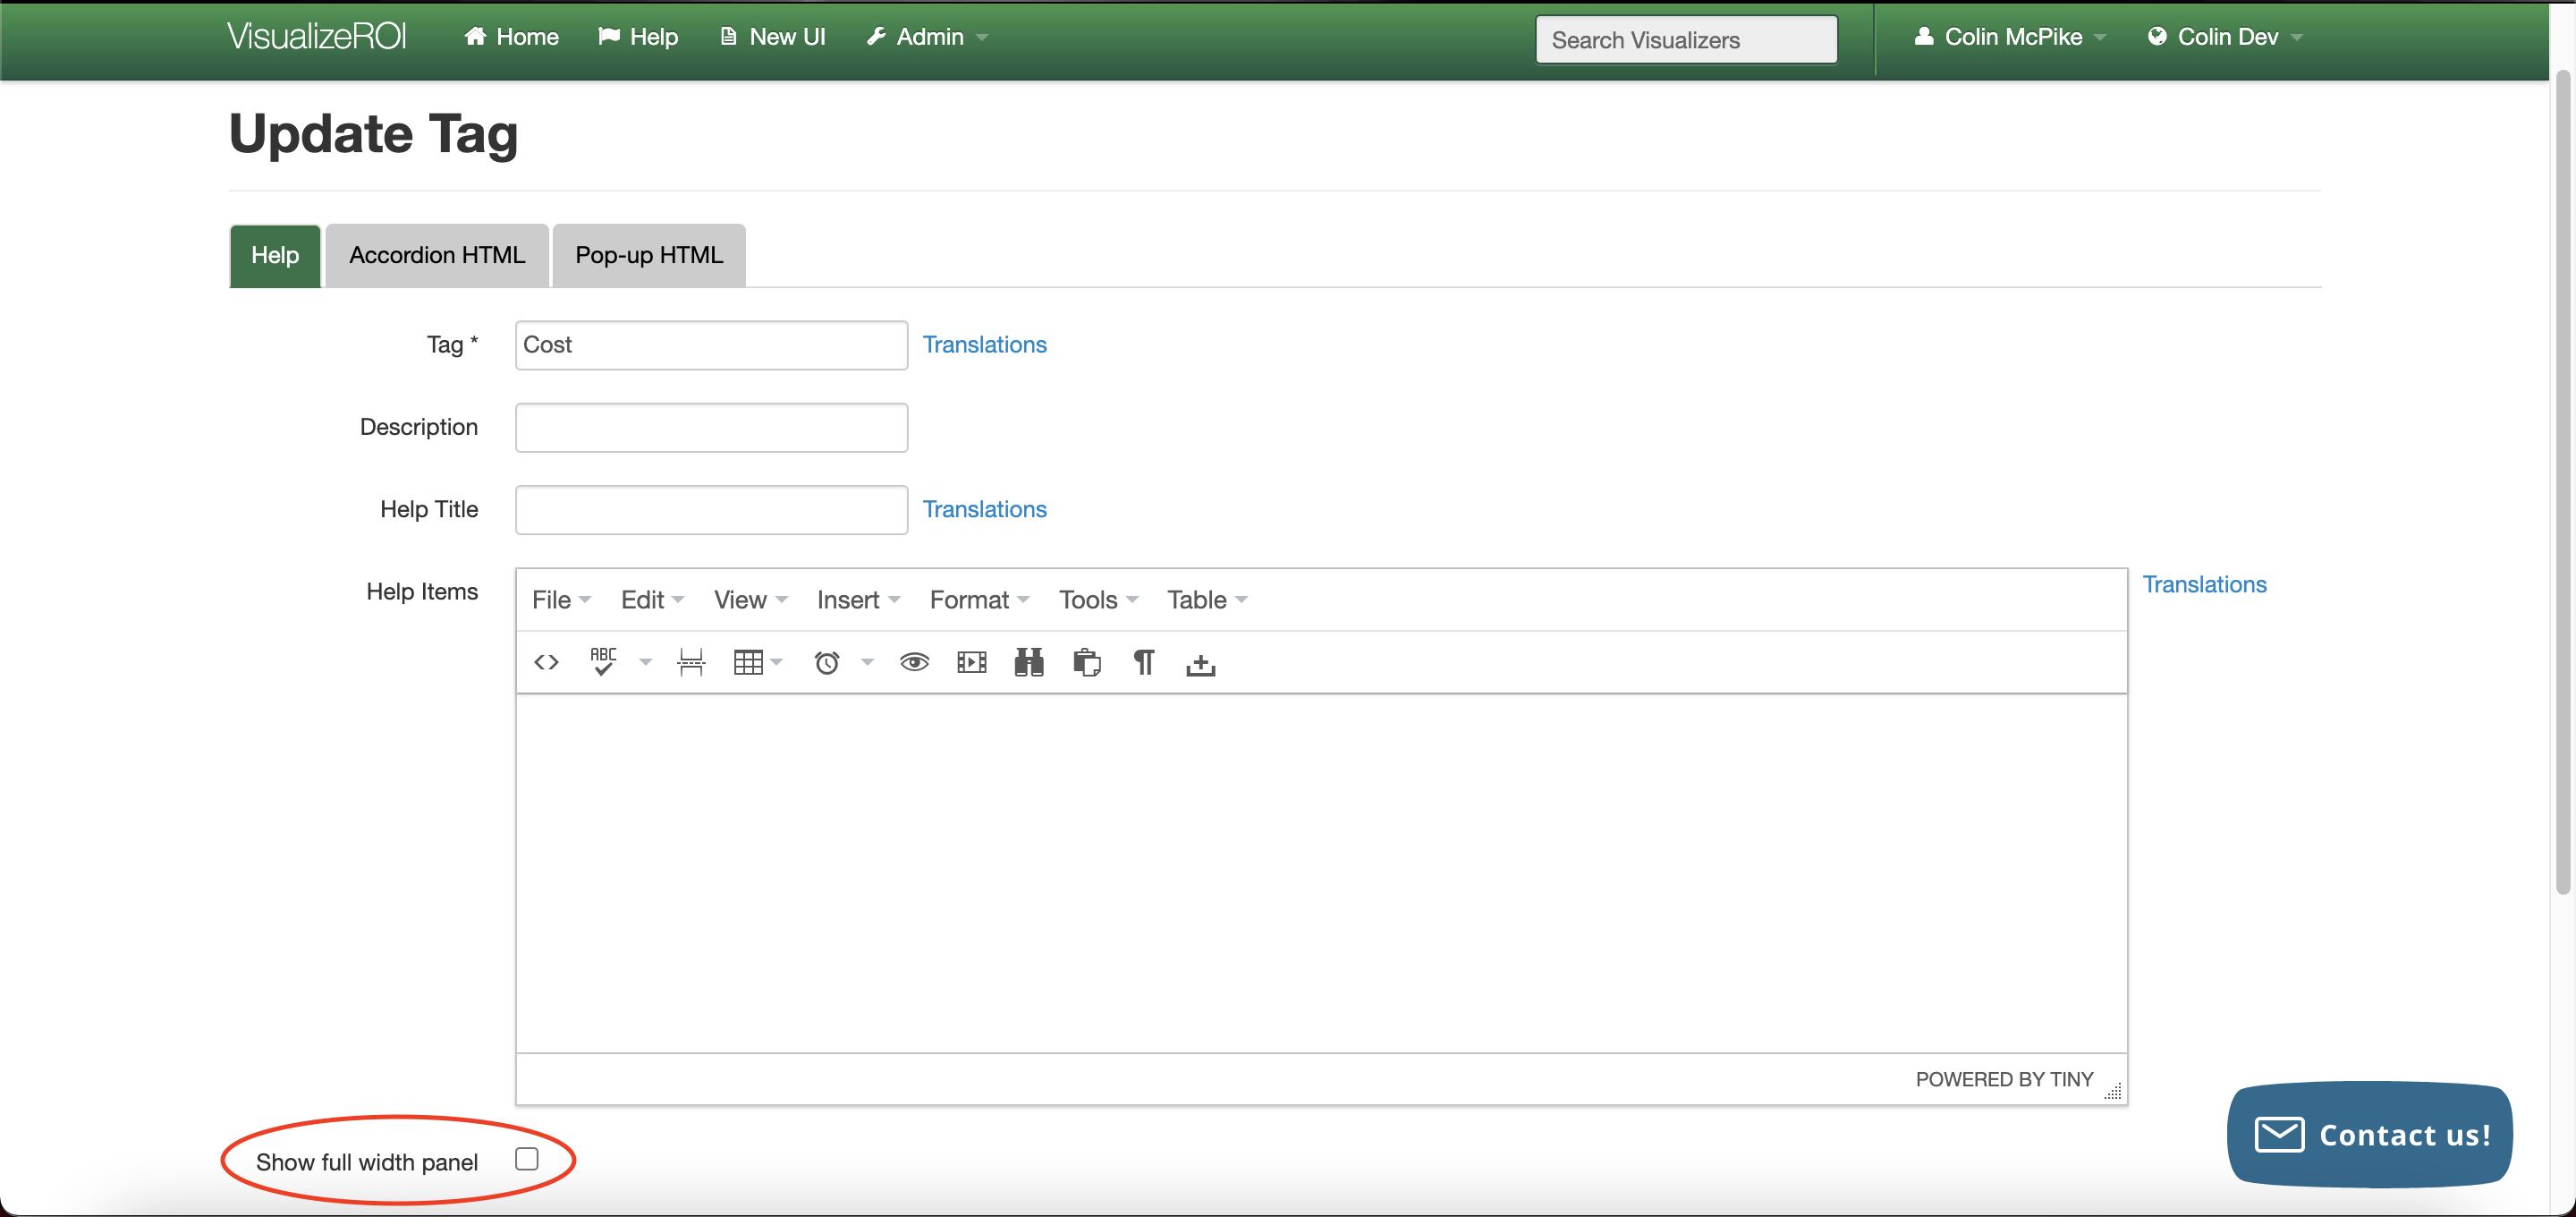Screen dimensions: 2576x1217
Task: Open Translations for the Tag field
Action: [x=984, y=345]
